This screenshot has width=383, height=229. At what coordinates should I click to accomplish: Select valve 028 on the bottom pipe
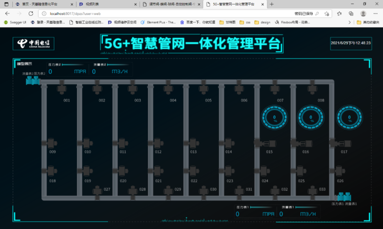(133, 191)
